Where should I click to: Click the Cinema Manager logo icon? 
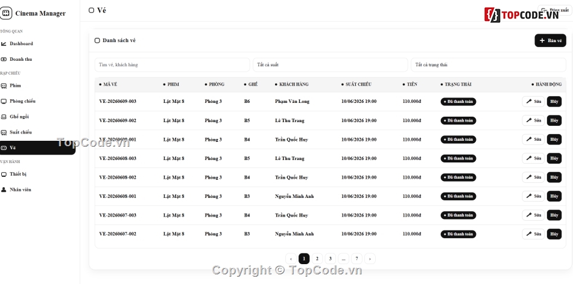click(x=6, y=13)
